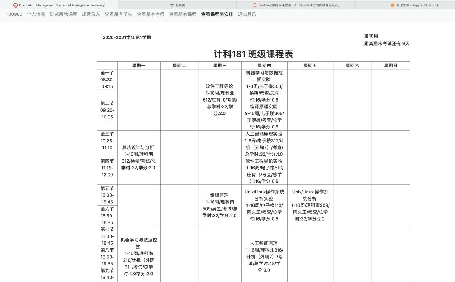Click the notebook icon on 处理文件 tab
The image size is (455, 282).
click(x=393, y=5)
